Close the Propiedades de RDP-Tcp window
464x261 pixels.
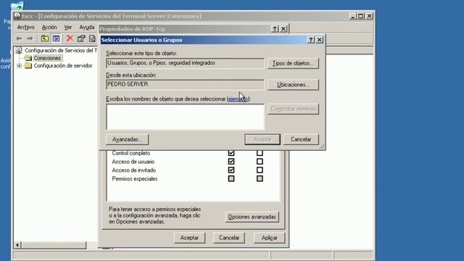(283, 29)
